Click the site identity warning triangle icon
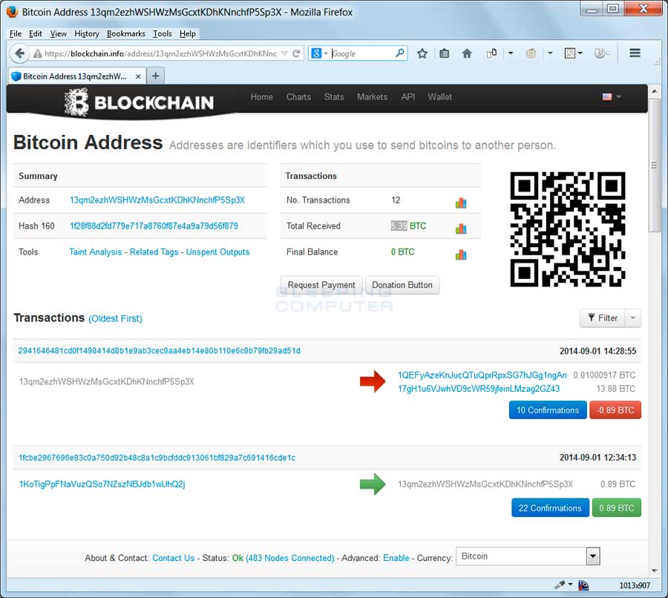 (x=38, y=53)
